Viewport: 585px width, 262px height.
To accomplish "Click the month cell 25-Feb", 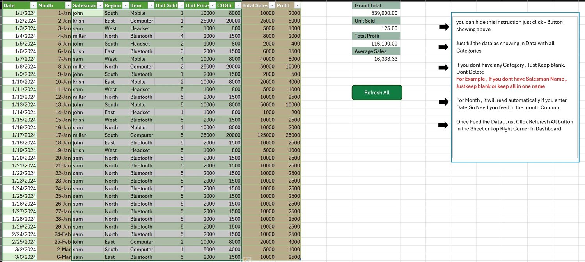I will 55,242.
